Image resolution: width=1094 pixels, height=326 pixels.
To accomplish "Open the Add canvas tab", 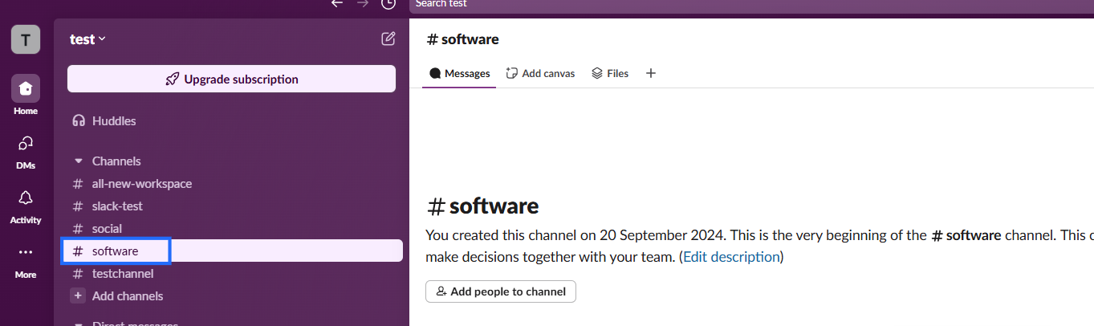I will [x=540, y=73].
